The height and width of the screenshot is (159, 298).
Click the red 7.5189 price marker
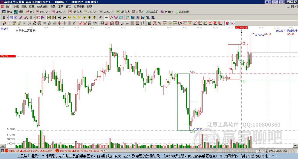8,56
